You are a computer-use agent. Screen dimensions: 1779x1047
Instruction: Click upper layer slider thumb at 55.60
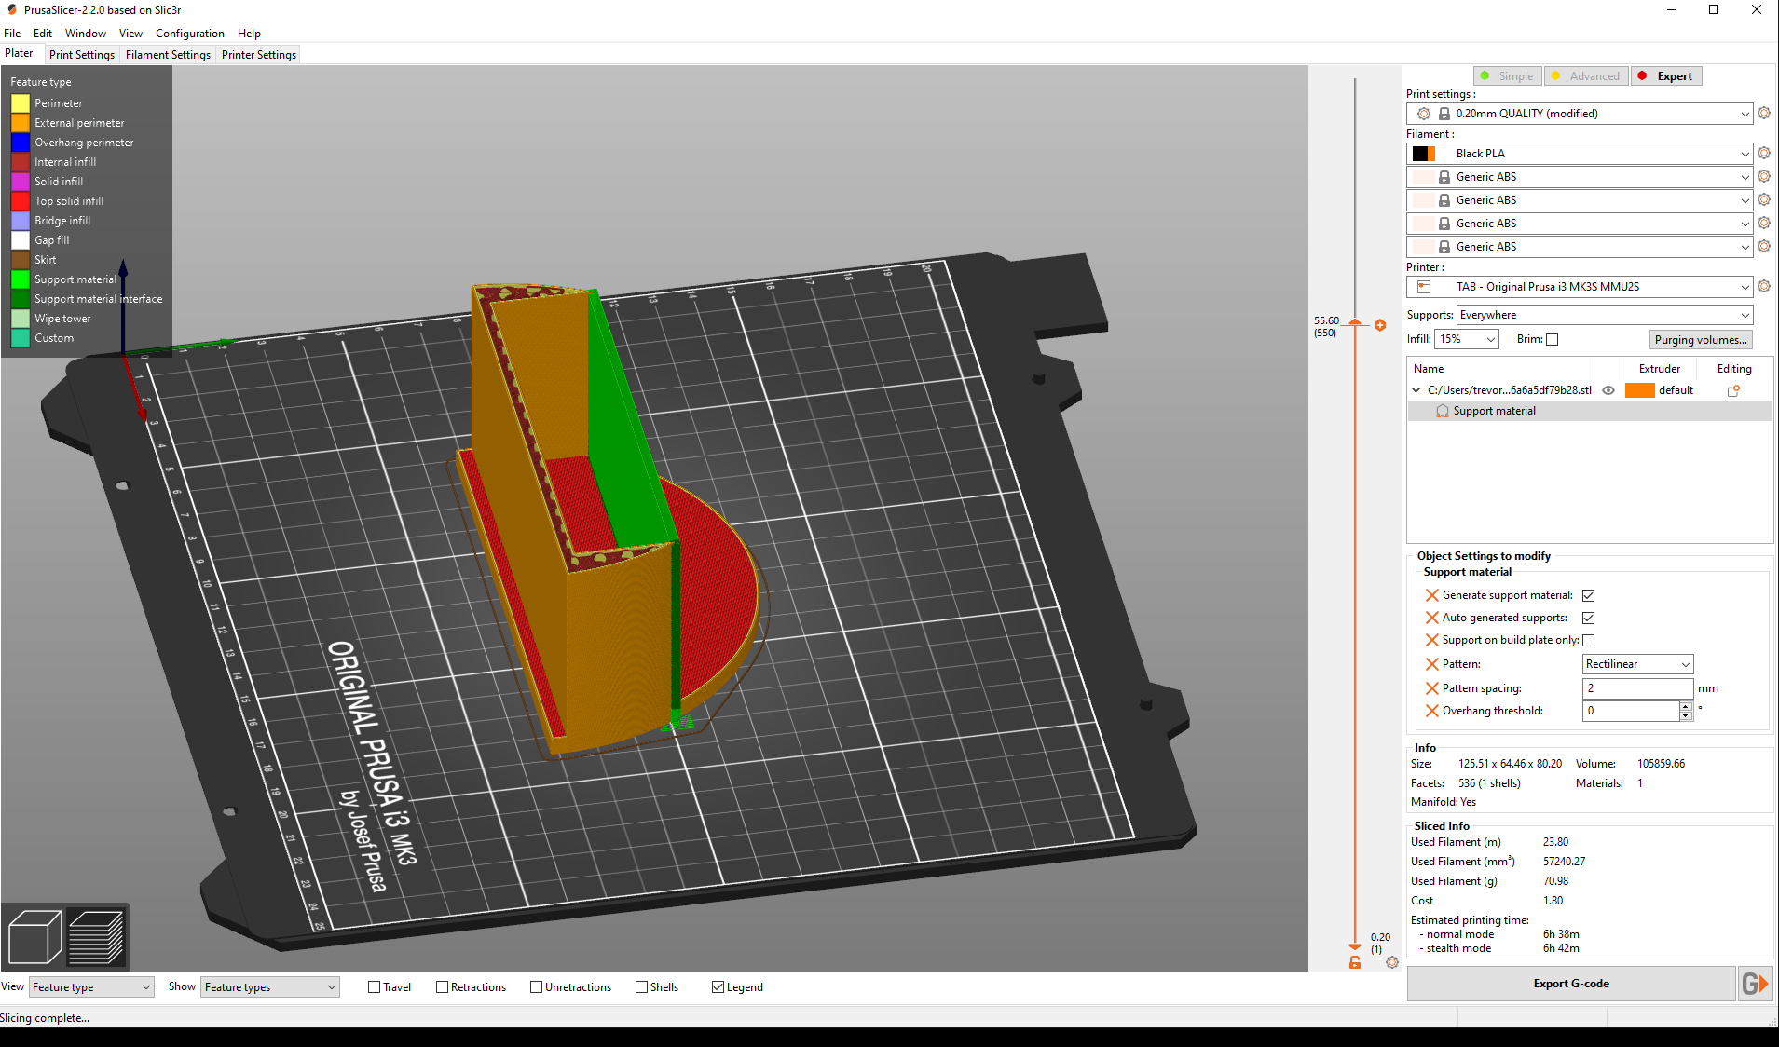point(1355,322)
